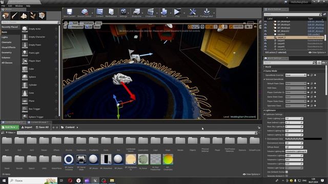
Task: Open editor Settings toolbar icon
Action: click(x=124, y=12)
